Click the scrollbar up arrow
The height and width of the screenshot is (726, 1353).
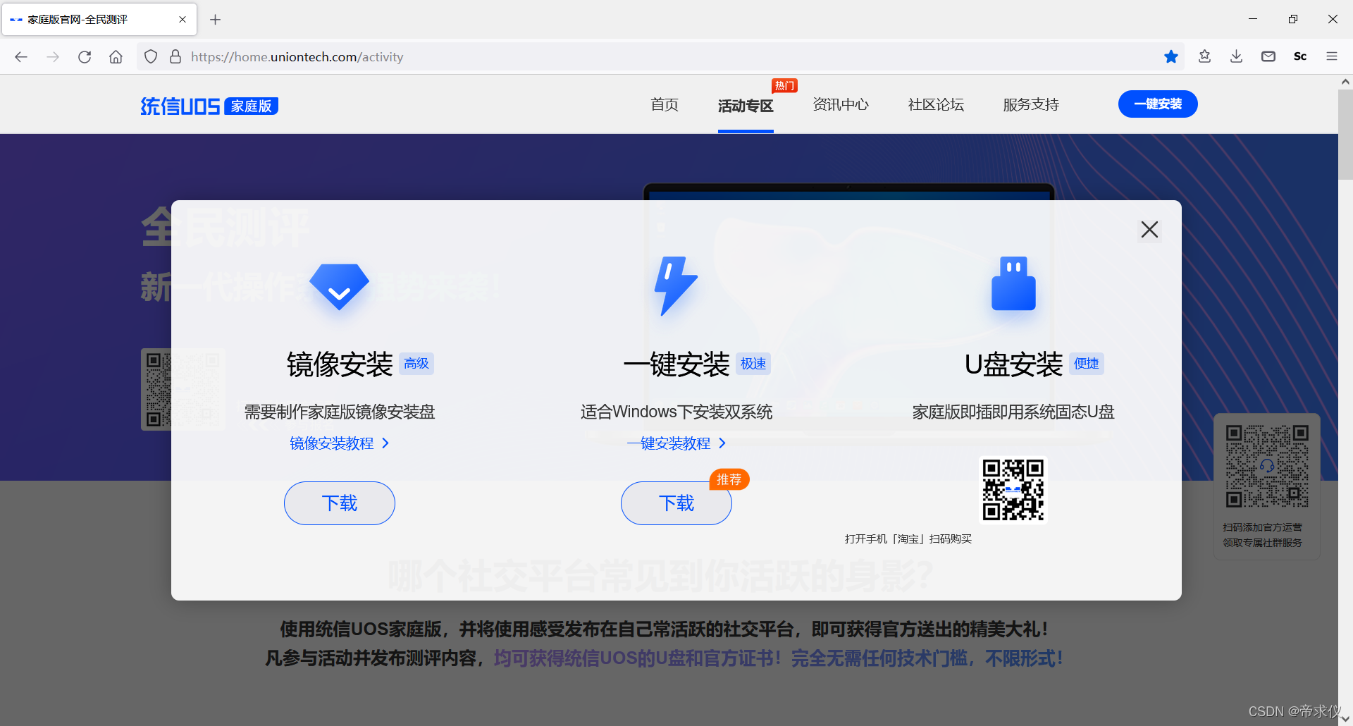click(x=1345, y=82)
